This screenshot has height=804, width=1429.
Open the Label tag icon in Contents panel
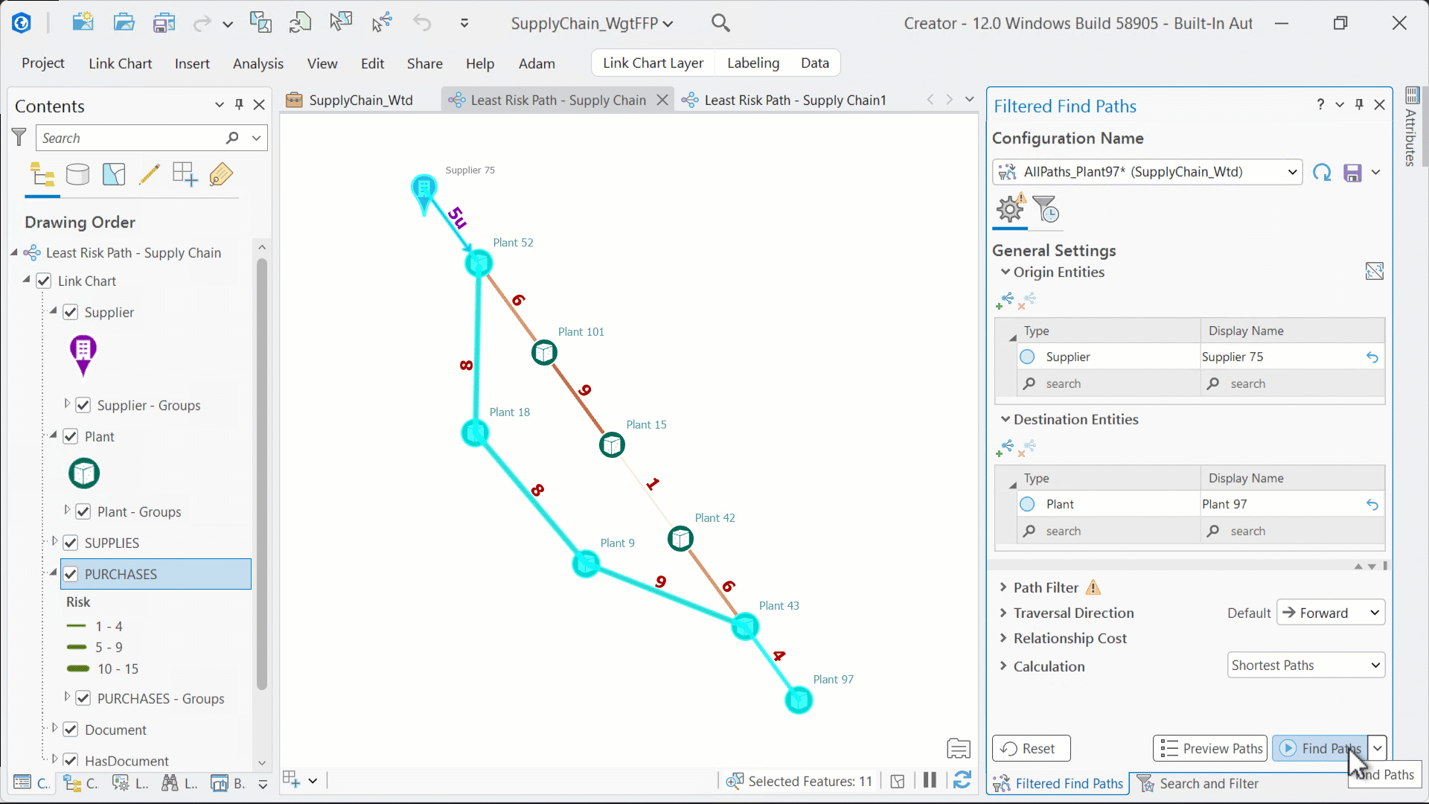(221, 174)
